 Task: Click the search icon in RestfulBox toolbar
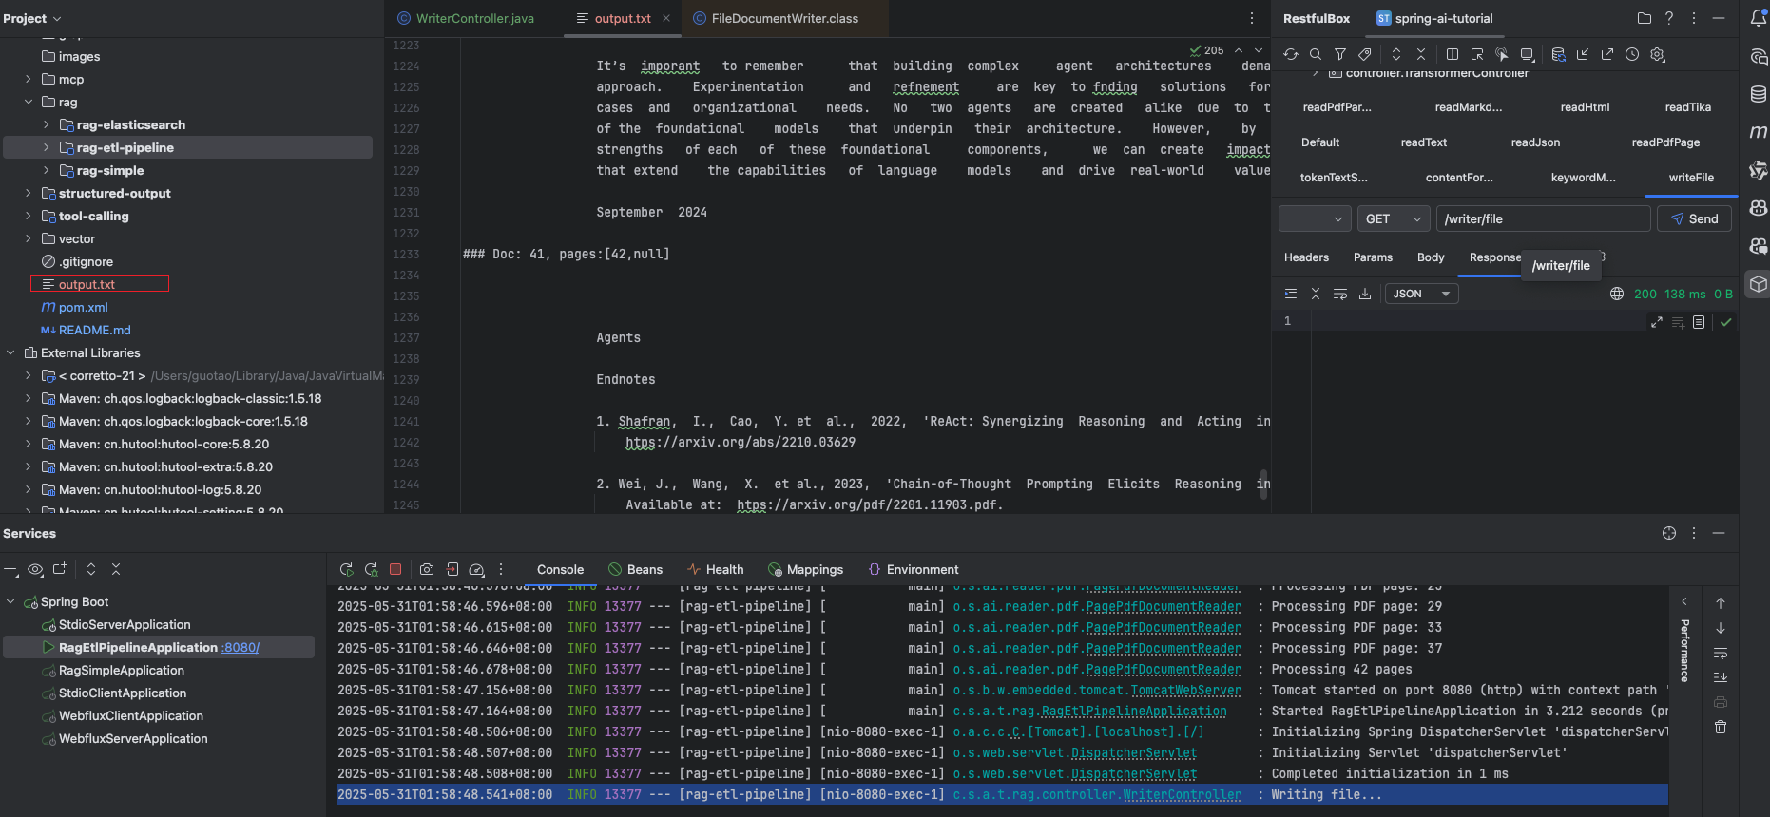pos(1315,54)
